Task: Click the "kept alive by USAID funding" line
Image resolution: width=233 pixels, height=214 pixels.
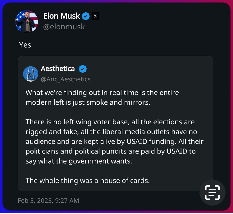Action: click(114, 141)
